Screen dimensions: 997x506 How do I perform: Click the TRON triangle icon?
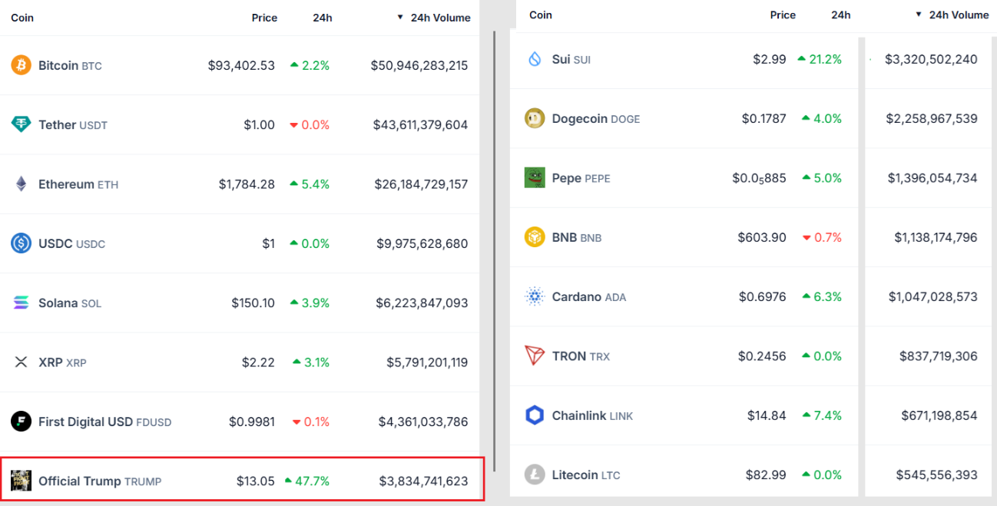(535, 356)
